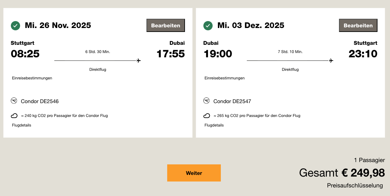390x196 pixels.
Task: Click the return departure time 19:00
Action: click(x=218, y=54)
